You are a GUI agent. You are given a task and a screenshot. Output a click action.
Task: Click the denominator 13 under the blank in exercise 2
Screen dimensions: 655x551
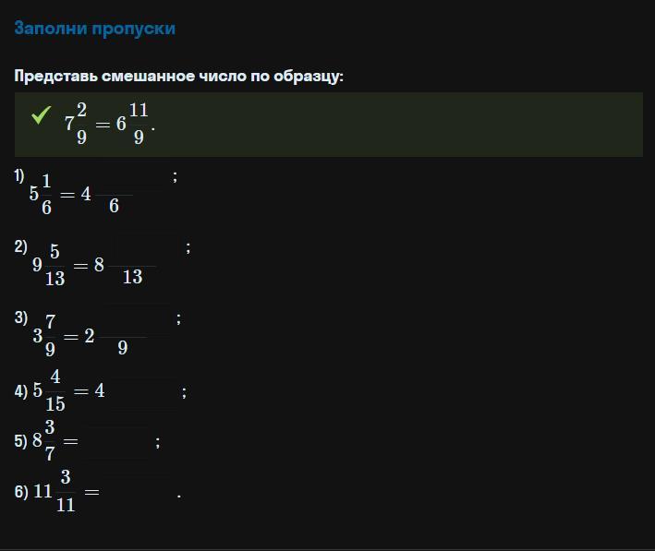point(132,277)
